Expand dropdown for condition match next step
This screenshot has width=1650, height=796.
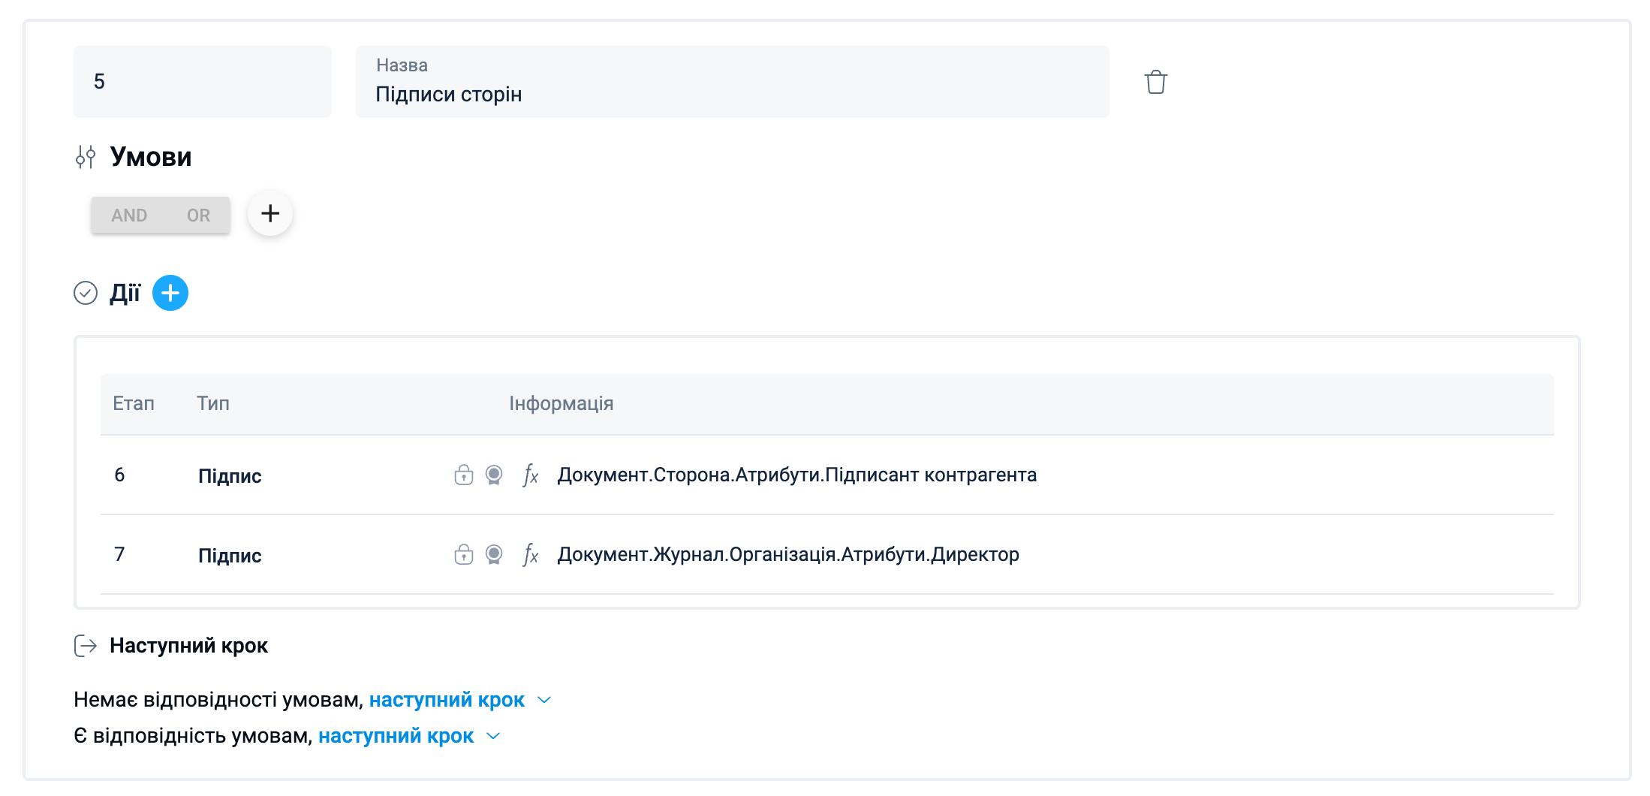click(x=494, y=736)
